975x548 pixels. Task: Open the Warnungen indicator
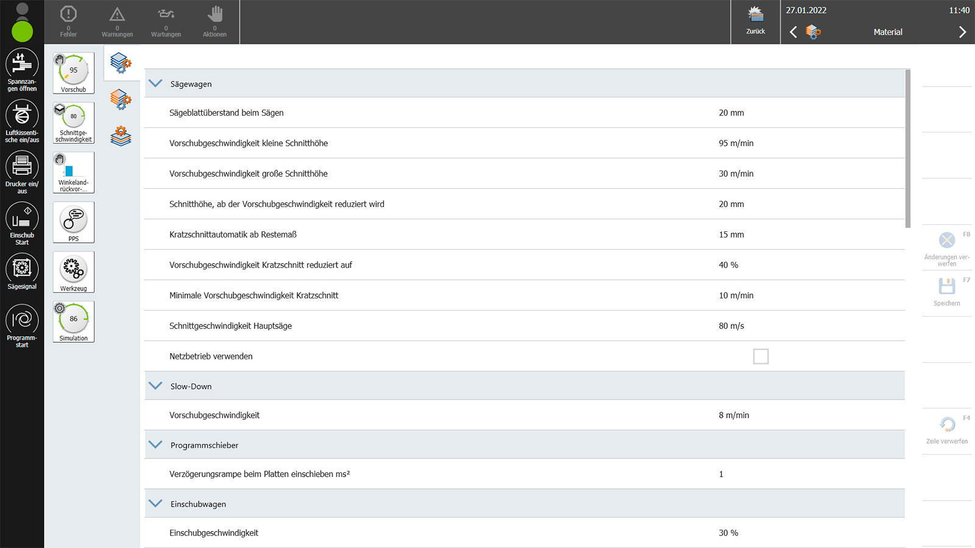(x=117, y=22)
